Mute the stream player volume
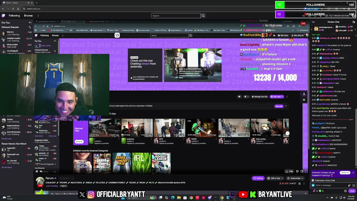This screenshot has height=201, width=357. pyautogui.click(x=41, y=171)
